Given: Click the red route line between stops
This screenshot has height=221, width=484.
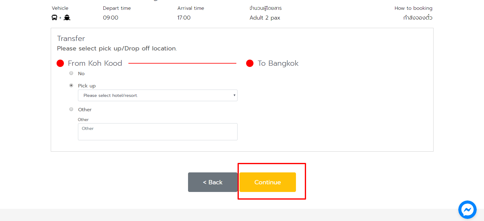Looking at the screenshot, I should pos(182,63).
